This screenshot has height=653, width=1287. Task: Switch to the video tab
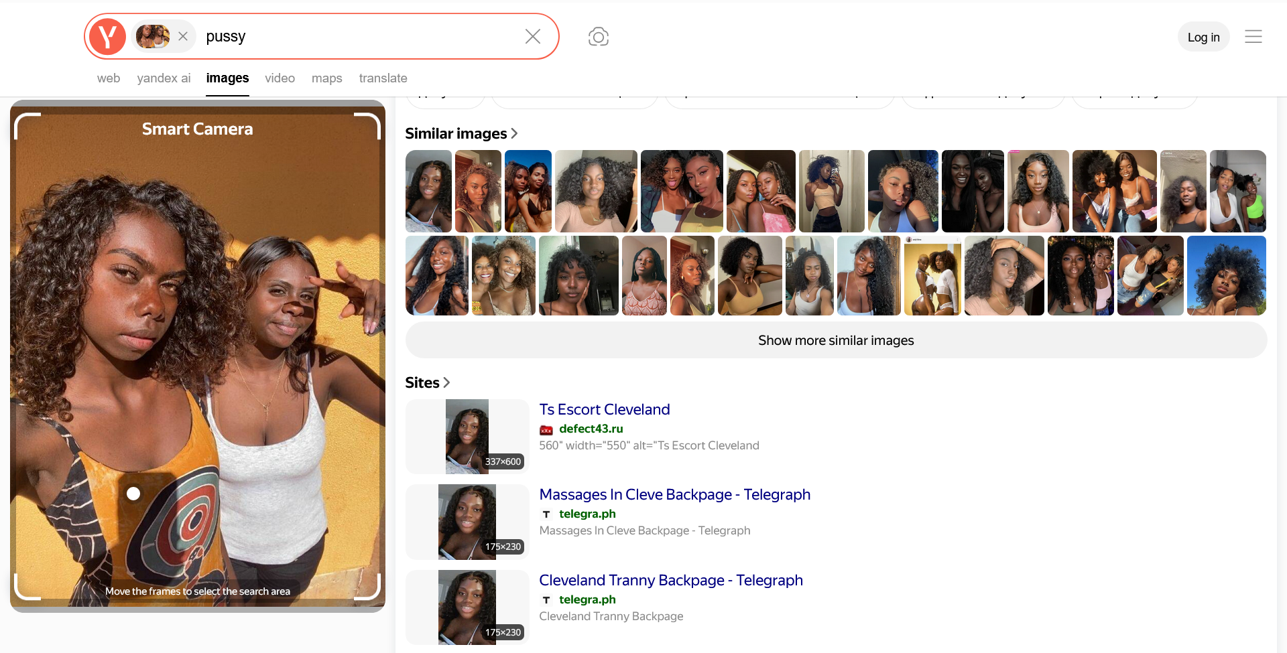(280, 78)
